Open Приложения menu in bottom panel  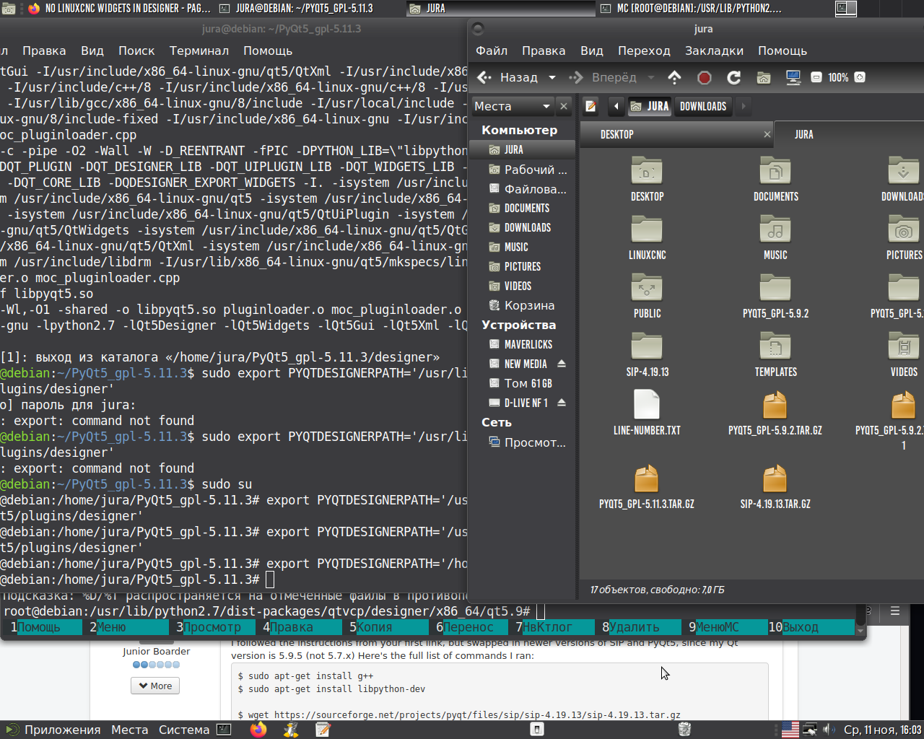[55, 730]
